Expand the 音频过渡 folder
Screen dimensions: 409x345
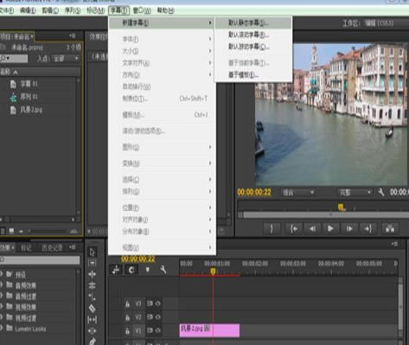click(x=2, y=296)
